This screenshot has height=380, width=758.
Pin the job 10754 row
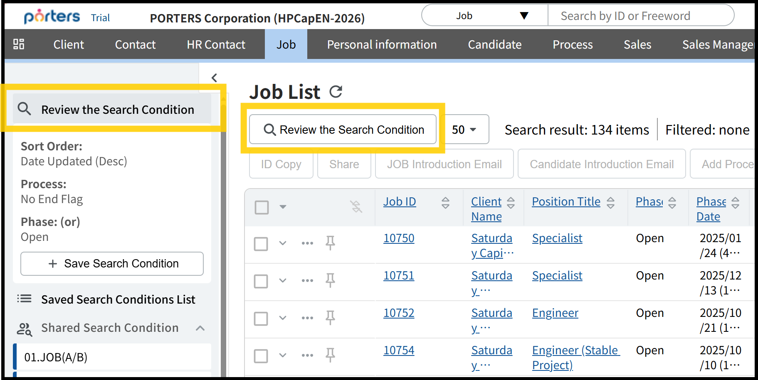[x=330, y=355]
